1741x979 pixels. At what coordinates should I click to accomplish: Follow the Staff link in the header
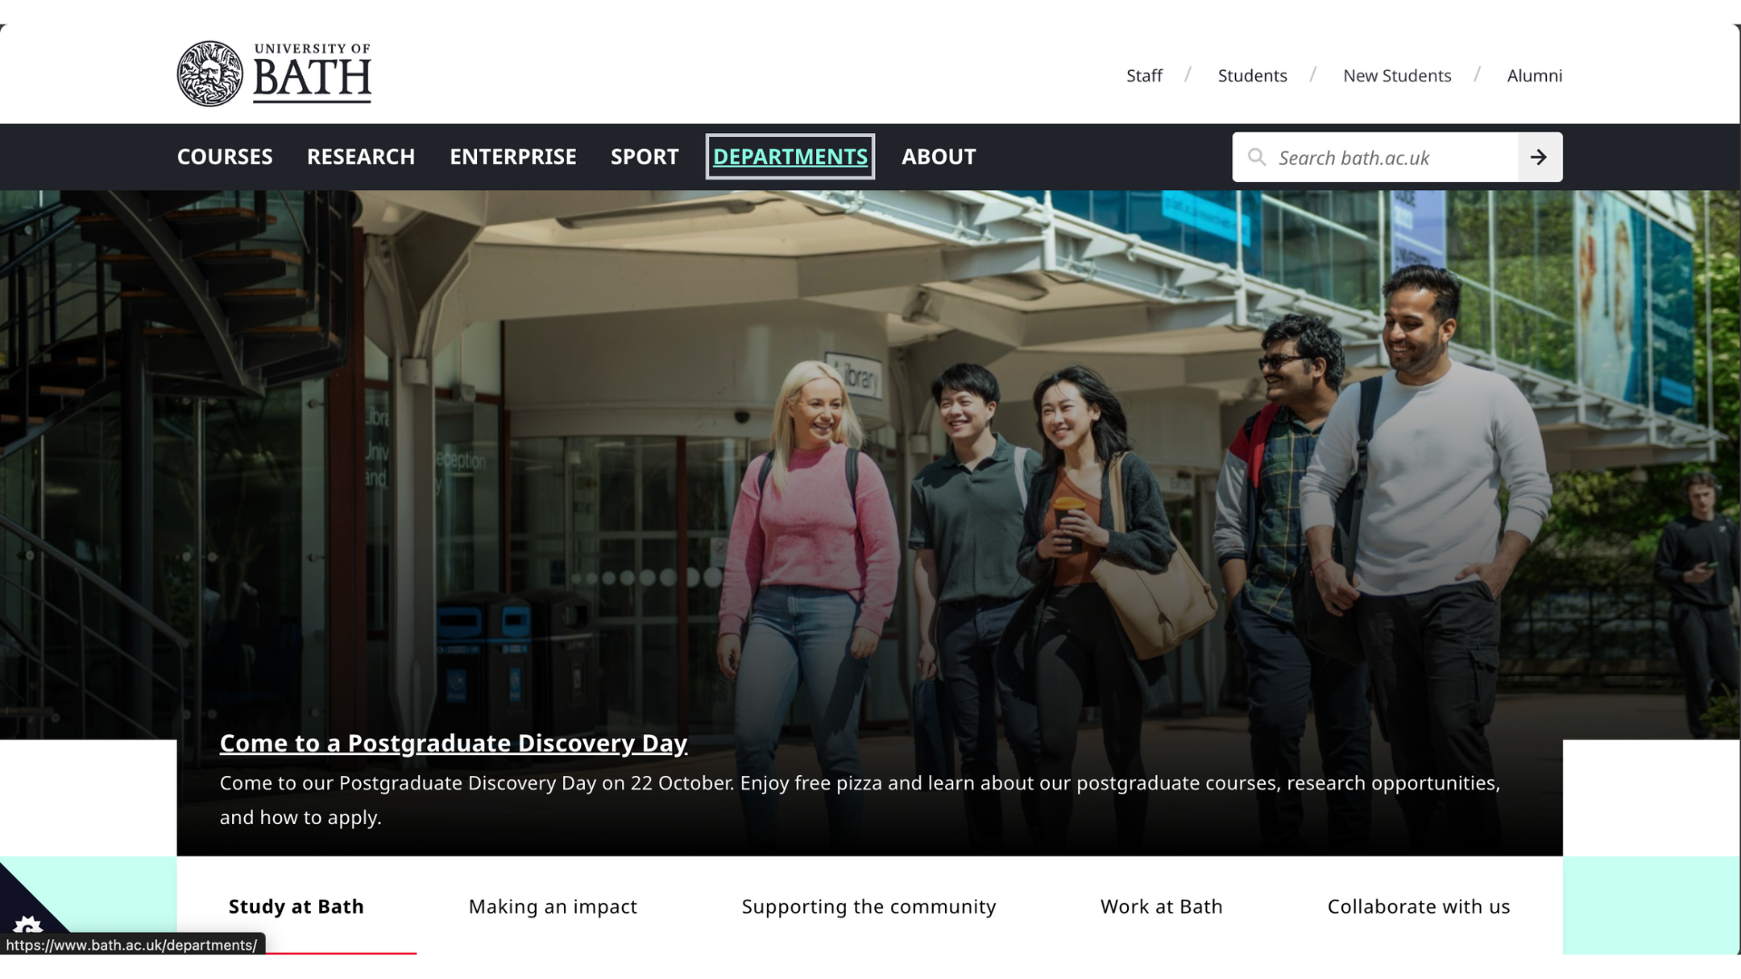click(1143, 76)
